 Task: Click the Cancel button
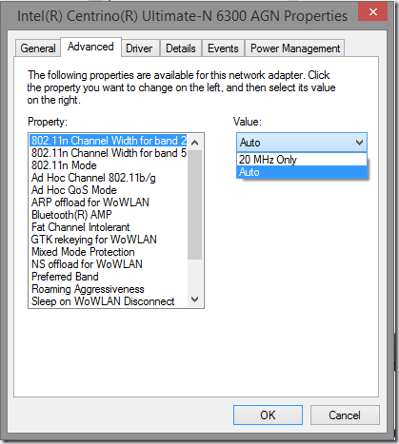click(x=345, y=415)
